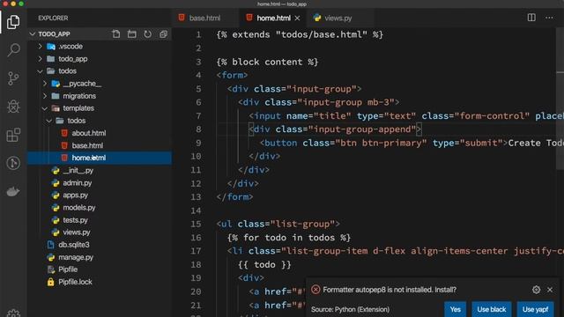564x317 pixels.
Task: Open editor More Actions ellipsis
Action: tap(549, 18)
